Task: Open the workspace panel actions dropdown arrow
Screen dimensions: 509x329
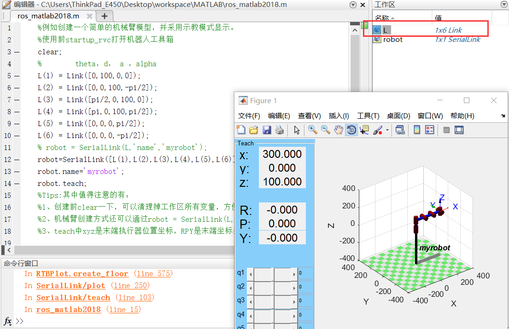Action: [x=504, y=5]
